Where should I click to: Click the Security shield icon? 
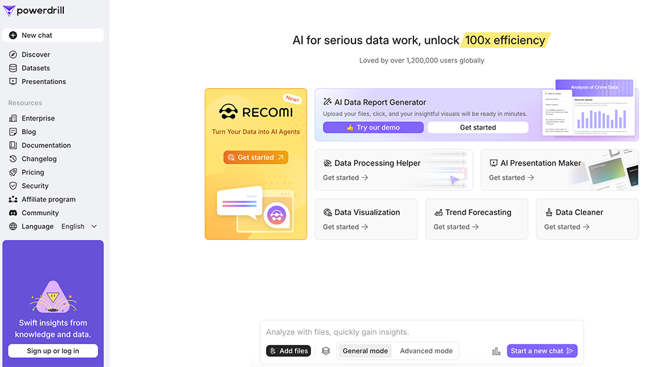(13, 186)
